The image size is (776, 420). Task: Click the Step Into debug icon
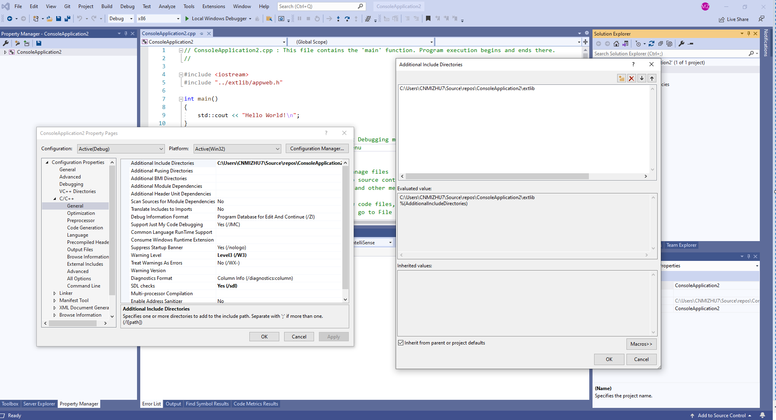[338, 19]
